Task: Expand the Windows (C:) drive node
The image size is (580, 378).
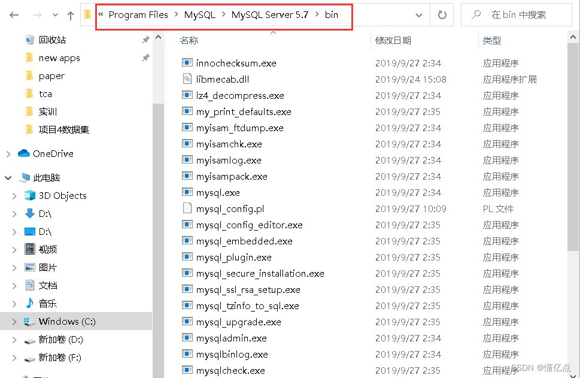Action: point(14,322)
